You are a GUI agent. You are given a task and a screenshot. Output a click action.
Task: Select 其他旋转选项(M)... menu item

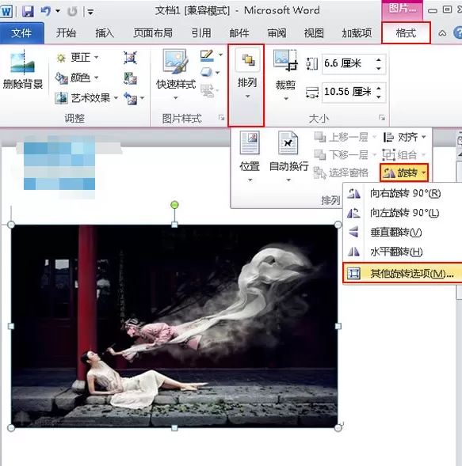(403, 273)
